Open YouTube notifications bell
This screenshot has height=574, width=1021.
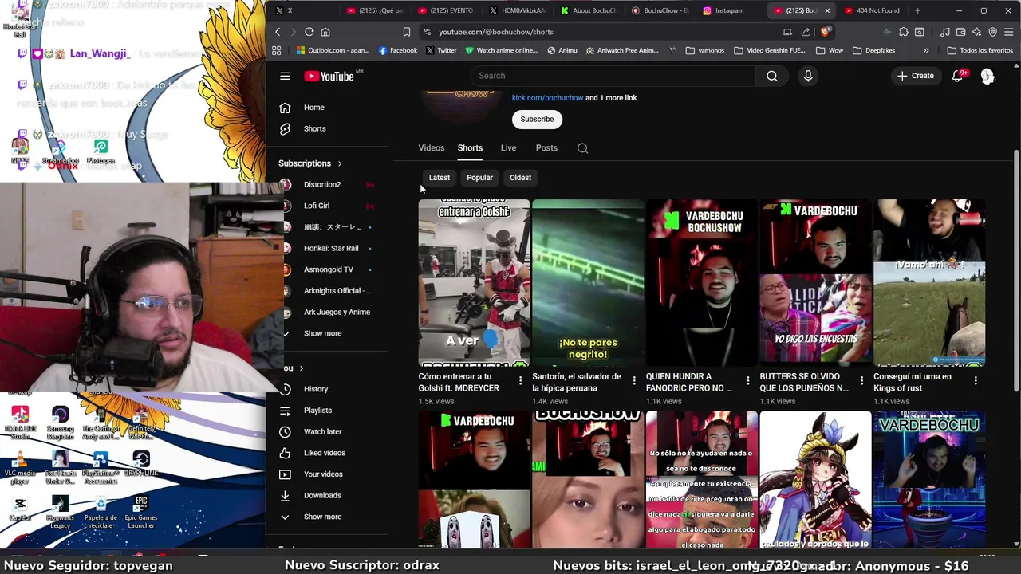tap(957, 76)
